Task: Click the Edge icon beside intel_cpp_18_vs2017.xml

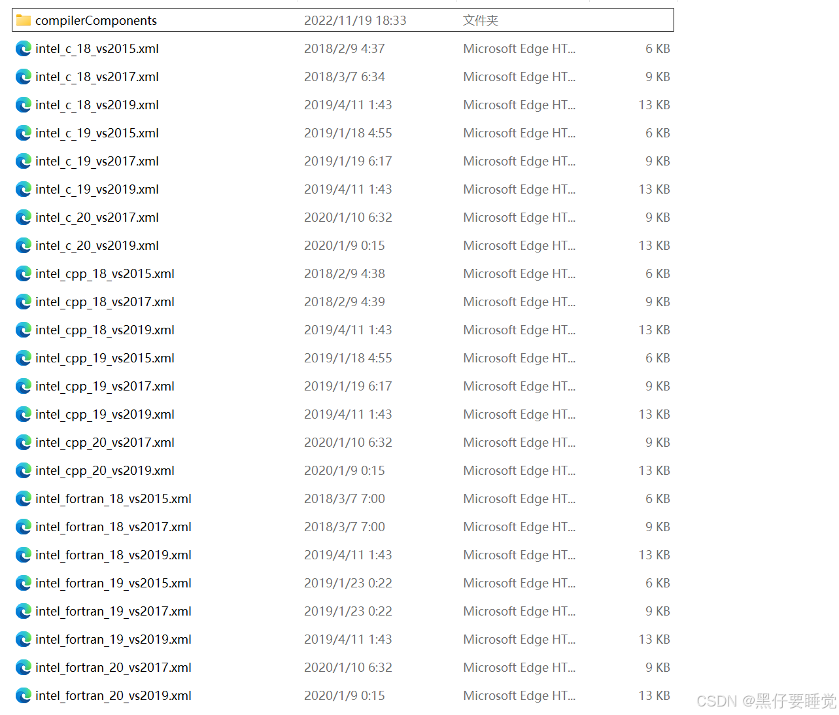Action: tap(24, 302)
